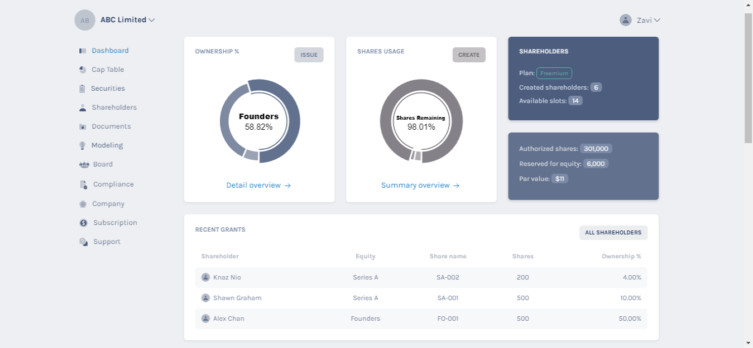The image size is (753, 348).
Task: Click the Cap Table pie chart icon
Action: tap(83, 70)
